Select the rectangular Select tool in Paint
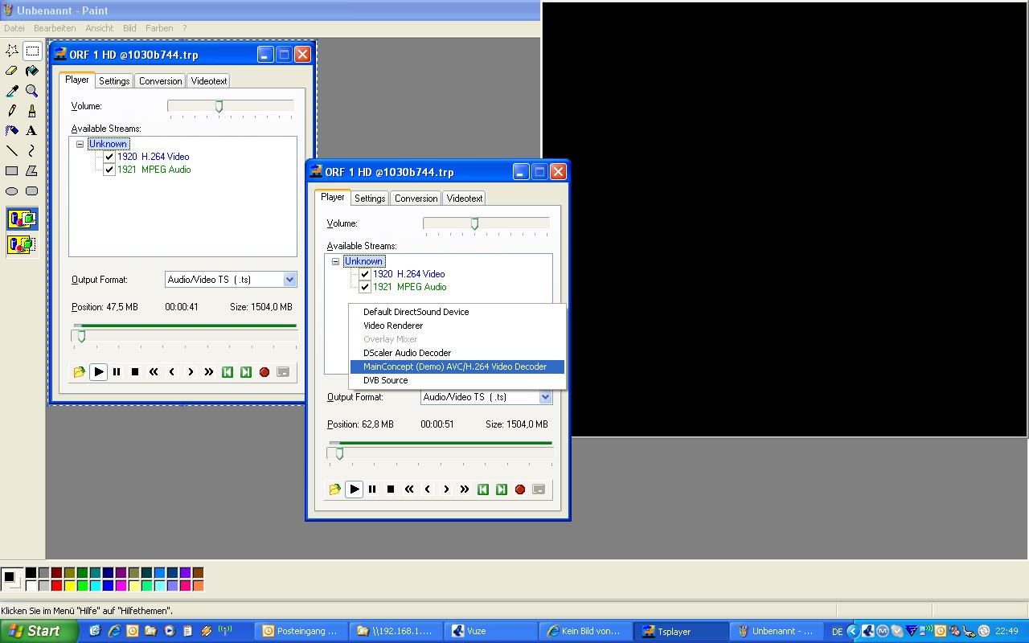The width and height of the screenshot is (1029, 643). pyautogui.click(x=32, y=51)
